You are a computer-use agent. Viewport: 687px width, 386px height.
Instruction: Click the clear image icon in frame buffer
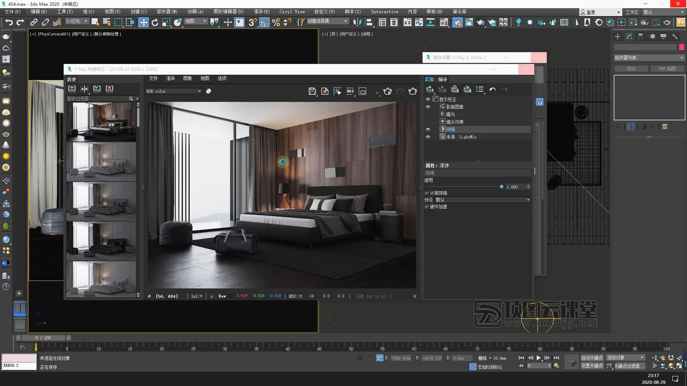tap(325, 91)
